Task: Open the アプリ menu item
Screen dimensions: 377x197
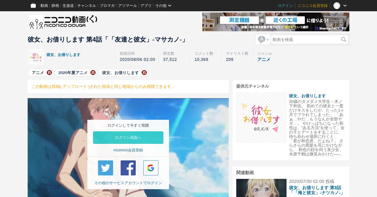Action: (146, 6)
